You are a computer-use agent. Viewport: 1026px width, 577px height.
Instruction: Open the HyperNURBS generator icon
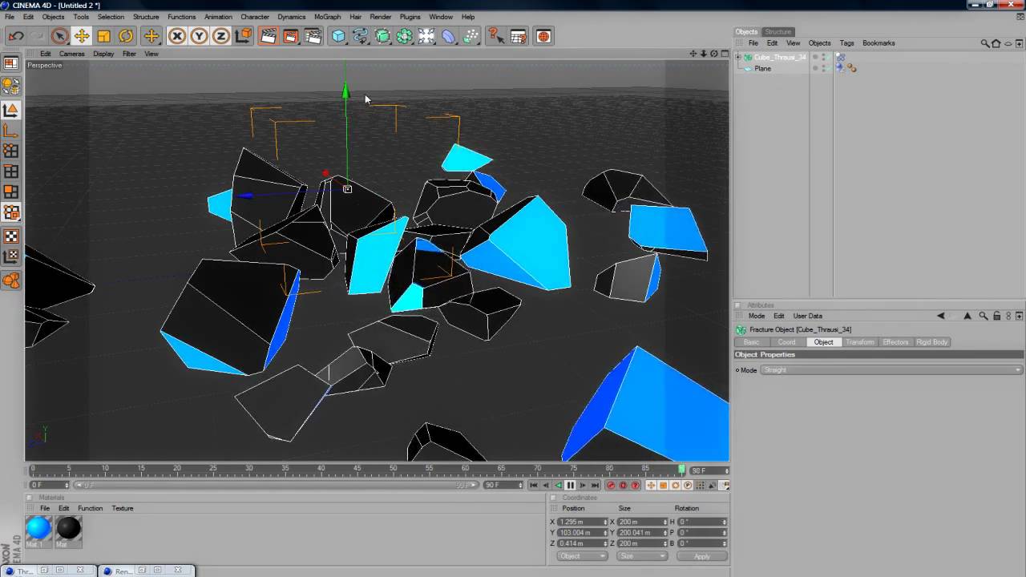[x=382, y=36]
